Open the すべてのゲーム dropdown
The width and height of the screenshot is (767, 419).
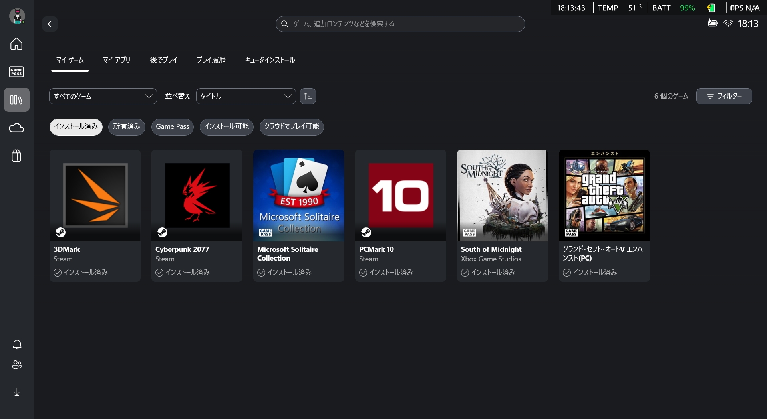pyautogui.click(x=103, y=96)
